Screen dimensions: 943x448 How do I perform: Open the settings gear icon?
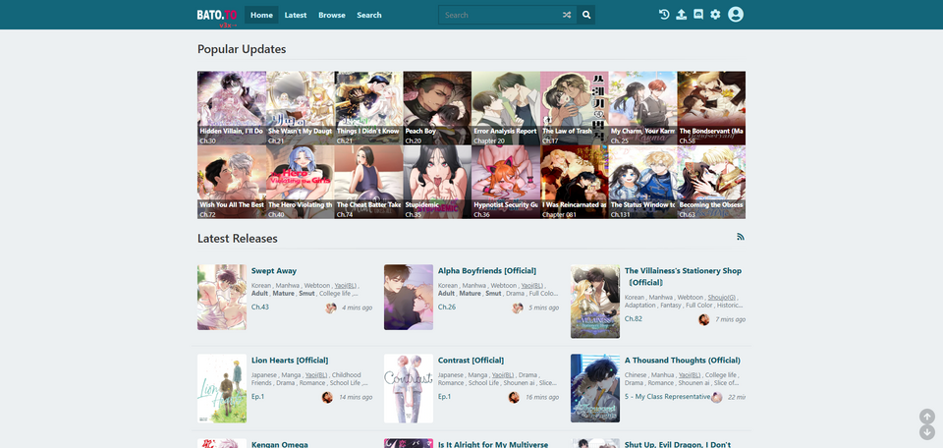(715, 15)
